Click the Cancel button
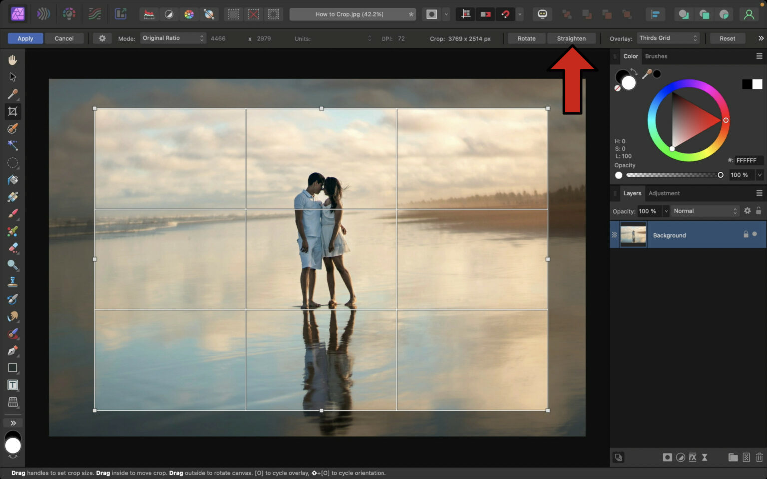767x479 pixels. (x=64, y=38)
